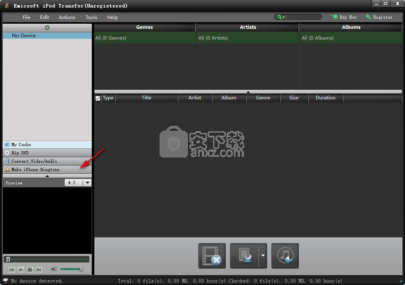Sort by the Title column header
The image size is (405, 285).
[x=147, y=98]
